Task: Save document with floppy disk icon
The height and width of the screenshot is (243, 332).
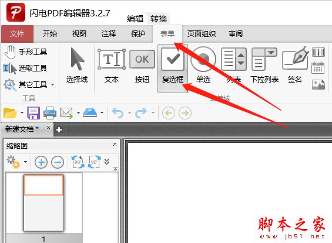Action: coord(33,113)
